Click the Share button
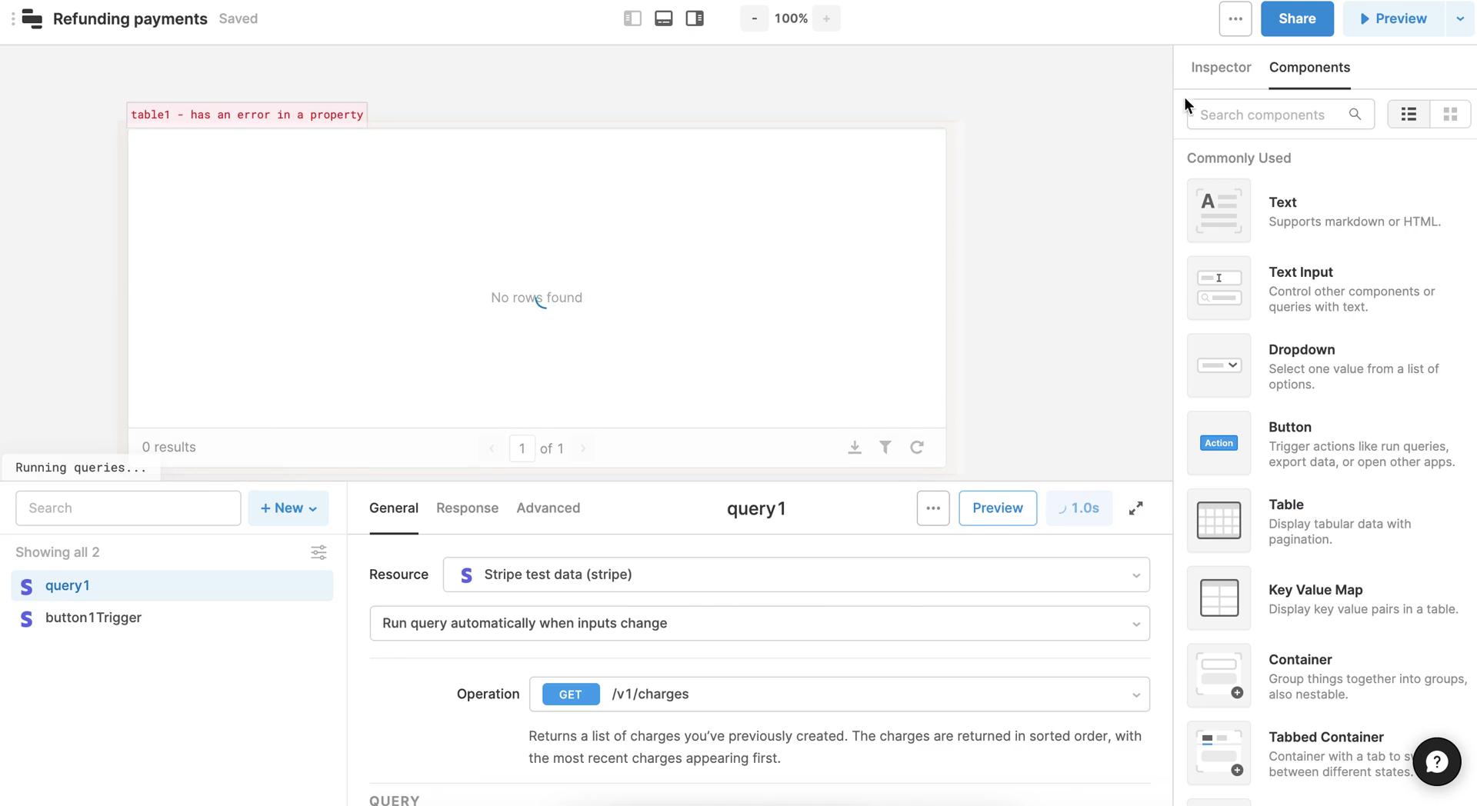The image size is (1477, 806). click(1297, 18)
